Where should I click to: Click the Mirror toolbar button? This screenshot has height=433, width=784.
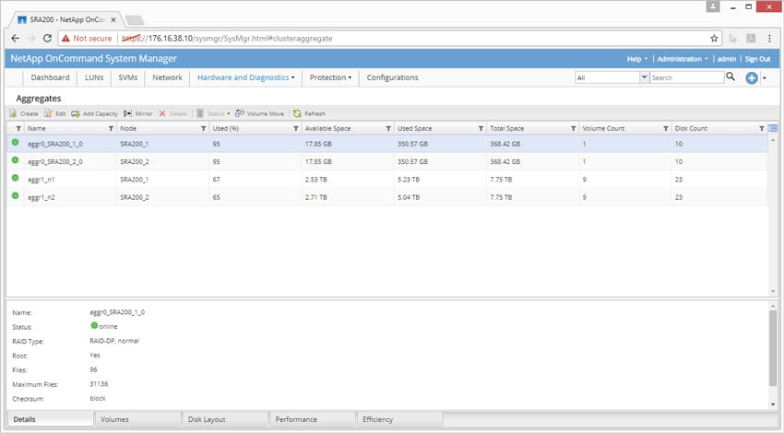[x=138, y=113]
